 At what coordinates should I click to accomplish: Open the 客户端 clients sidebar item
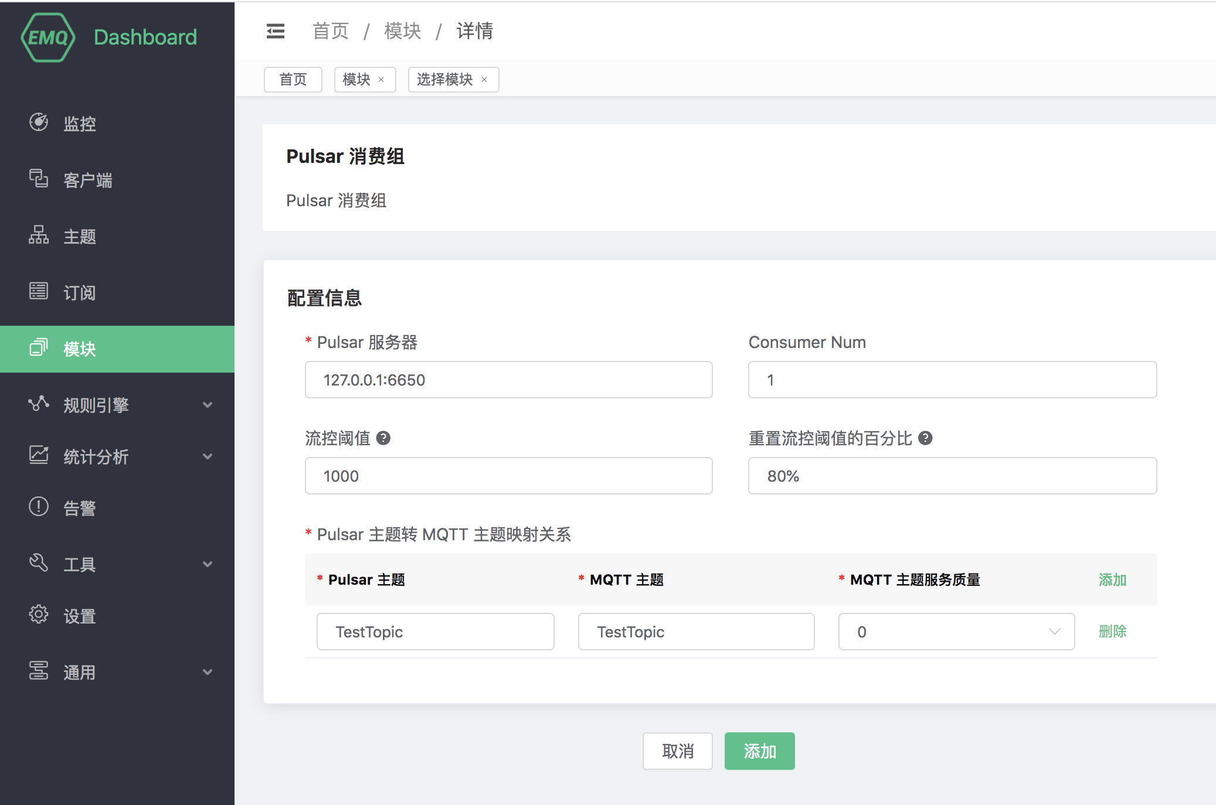(x=87, y=180)
